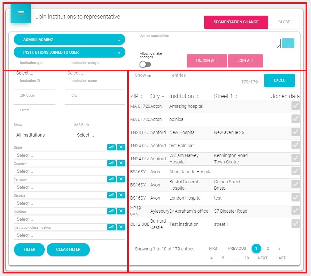Check joined data box for London Hospital
The image size is (311, 276).
(296, 198)
